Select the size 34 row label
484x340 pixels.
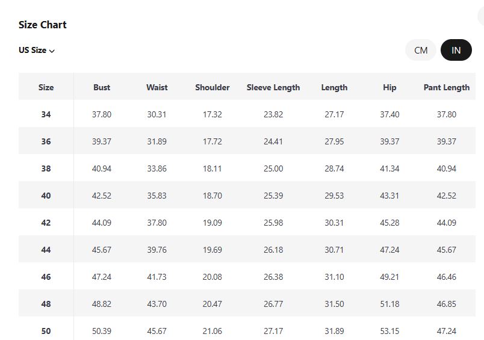(46, 114)
